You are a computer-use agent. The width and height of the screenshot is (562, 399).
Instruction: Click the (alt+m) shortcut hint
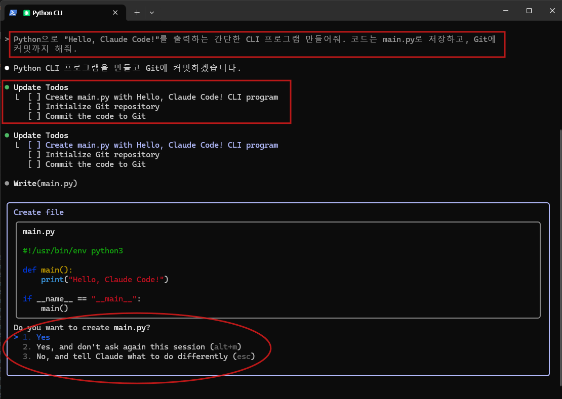tap(226, 347)
